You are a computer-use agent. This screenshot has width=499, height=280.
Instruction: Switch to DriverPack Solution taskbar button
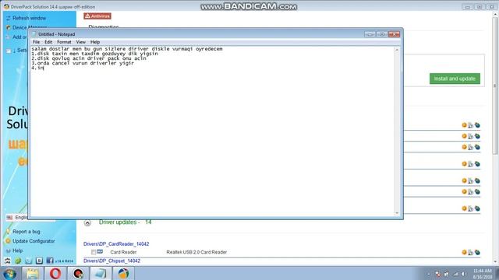(123, 273)
